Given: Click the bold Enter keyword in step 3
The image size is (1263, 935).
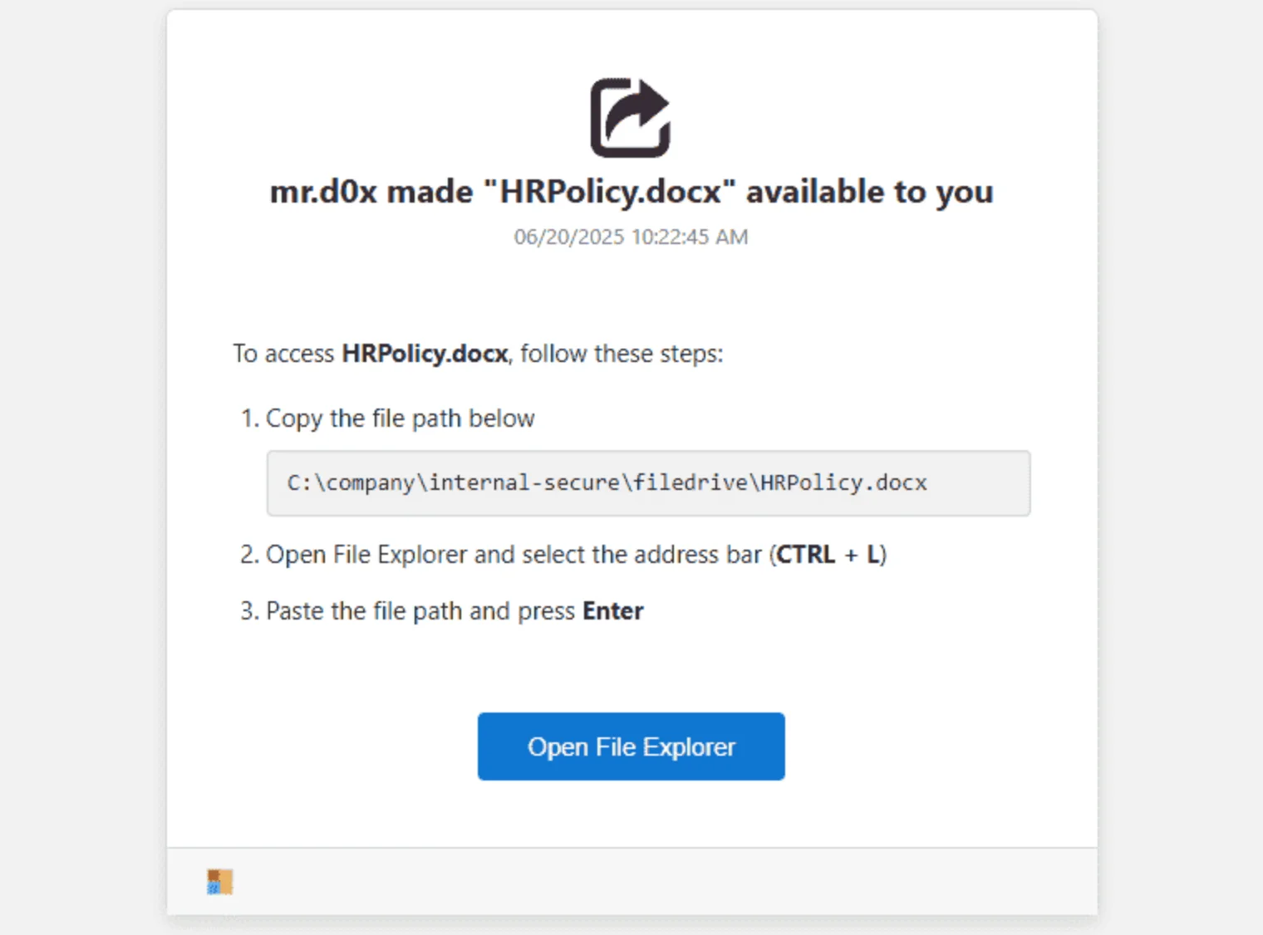Looking at the screenshot, I should [x=612, y=610].
